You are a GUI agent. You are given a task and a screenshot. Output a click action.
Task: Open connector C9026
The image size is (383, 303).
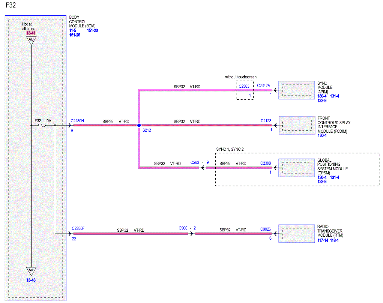coord(266,229)
